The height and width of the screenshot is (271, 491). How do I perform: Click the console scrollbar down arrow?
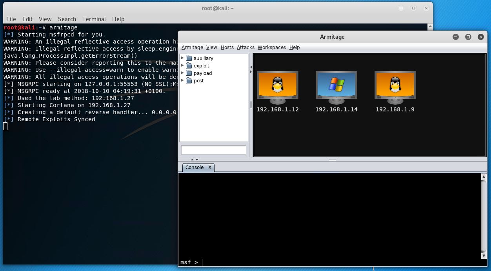(484, 256)
